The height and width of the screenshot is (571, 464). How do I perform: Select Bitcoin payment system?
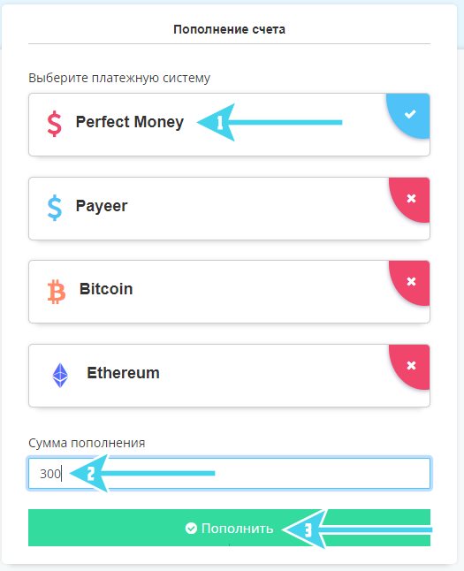coord(229,292)
